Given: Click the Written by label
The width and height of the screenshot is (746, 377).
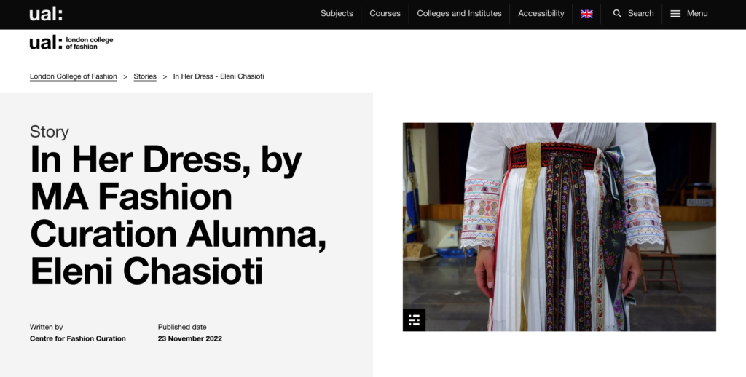Looking at the screenshot, I should click(x=46, y=327).
